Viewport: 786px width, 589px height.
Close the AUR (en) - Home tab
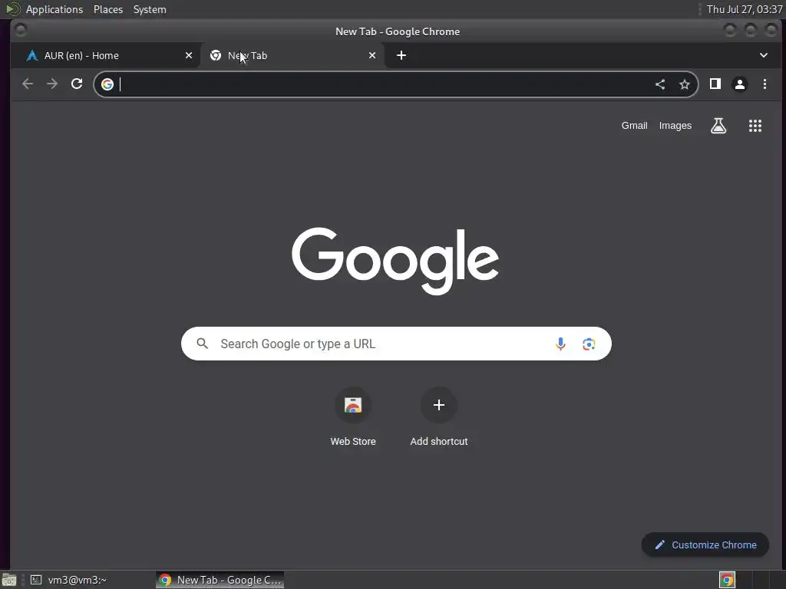click(x=189, y=55)
